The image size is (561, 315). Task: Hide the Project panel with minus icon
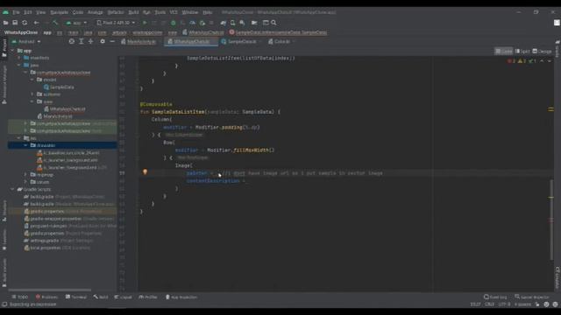pos(112,41)
